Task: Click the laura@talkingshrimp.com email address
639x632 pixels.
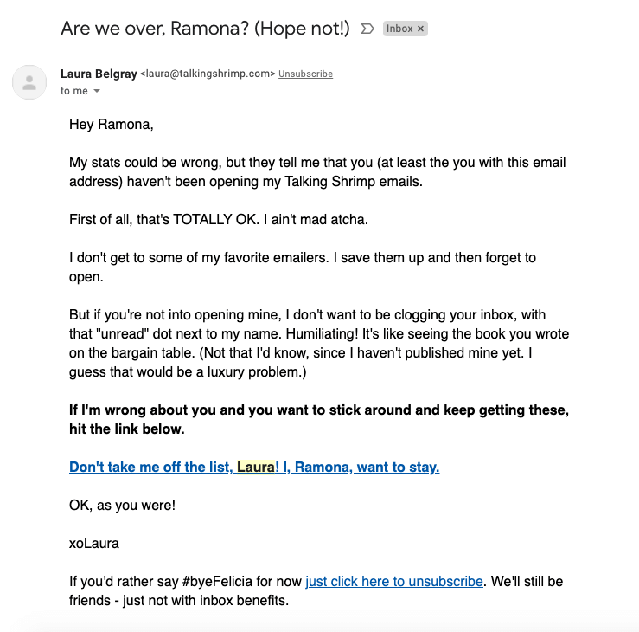Action: coord(208,74)
